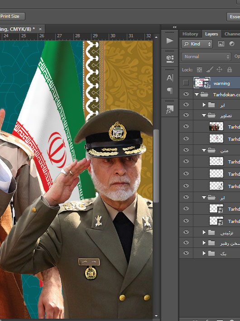The height and width of the screenshot is (321, 240).
Task: Filter layers by pixel layer icon
Action: 221,44
